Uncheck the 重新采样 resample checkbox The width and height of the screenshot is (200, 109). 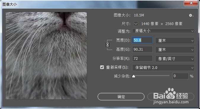point(102,67)
